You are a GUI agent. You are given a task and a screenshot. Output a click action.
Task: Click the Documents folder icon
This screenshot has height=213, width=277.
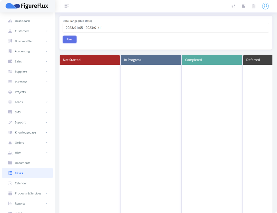coord(10,163)
